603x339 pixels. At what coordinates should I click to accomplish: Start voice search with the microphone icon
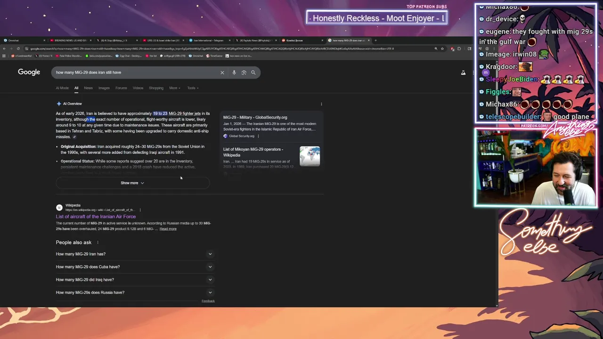pyautogui.click(x=234, y=73)
